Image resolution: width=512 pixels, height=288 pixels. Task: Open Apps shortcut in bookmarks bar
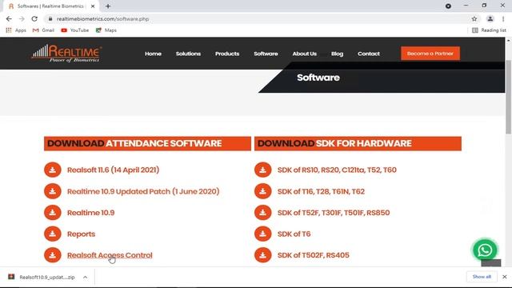pos(16,30)
